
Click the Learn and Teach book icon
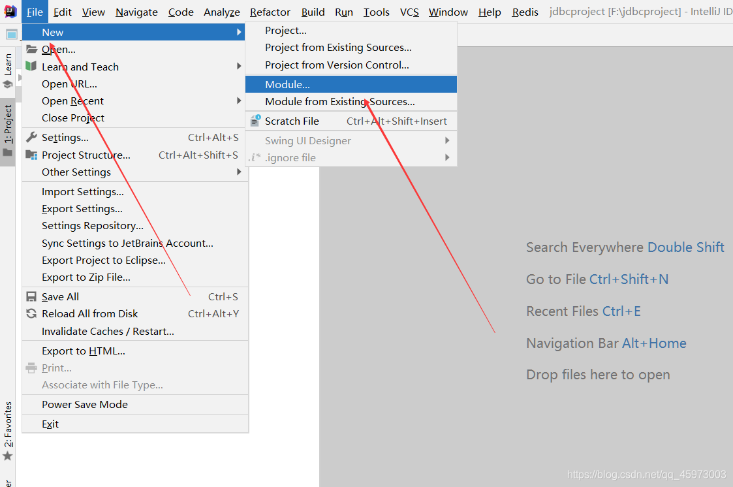(31, 67)
